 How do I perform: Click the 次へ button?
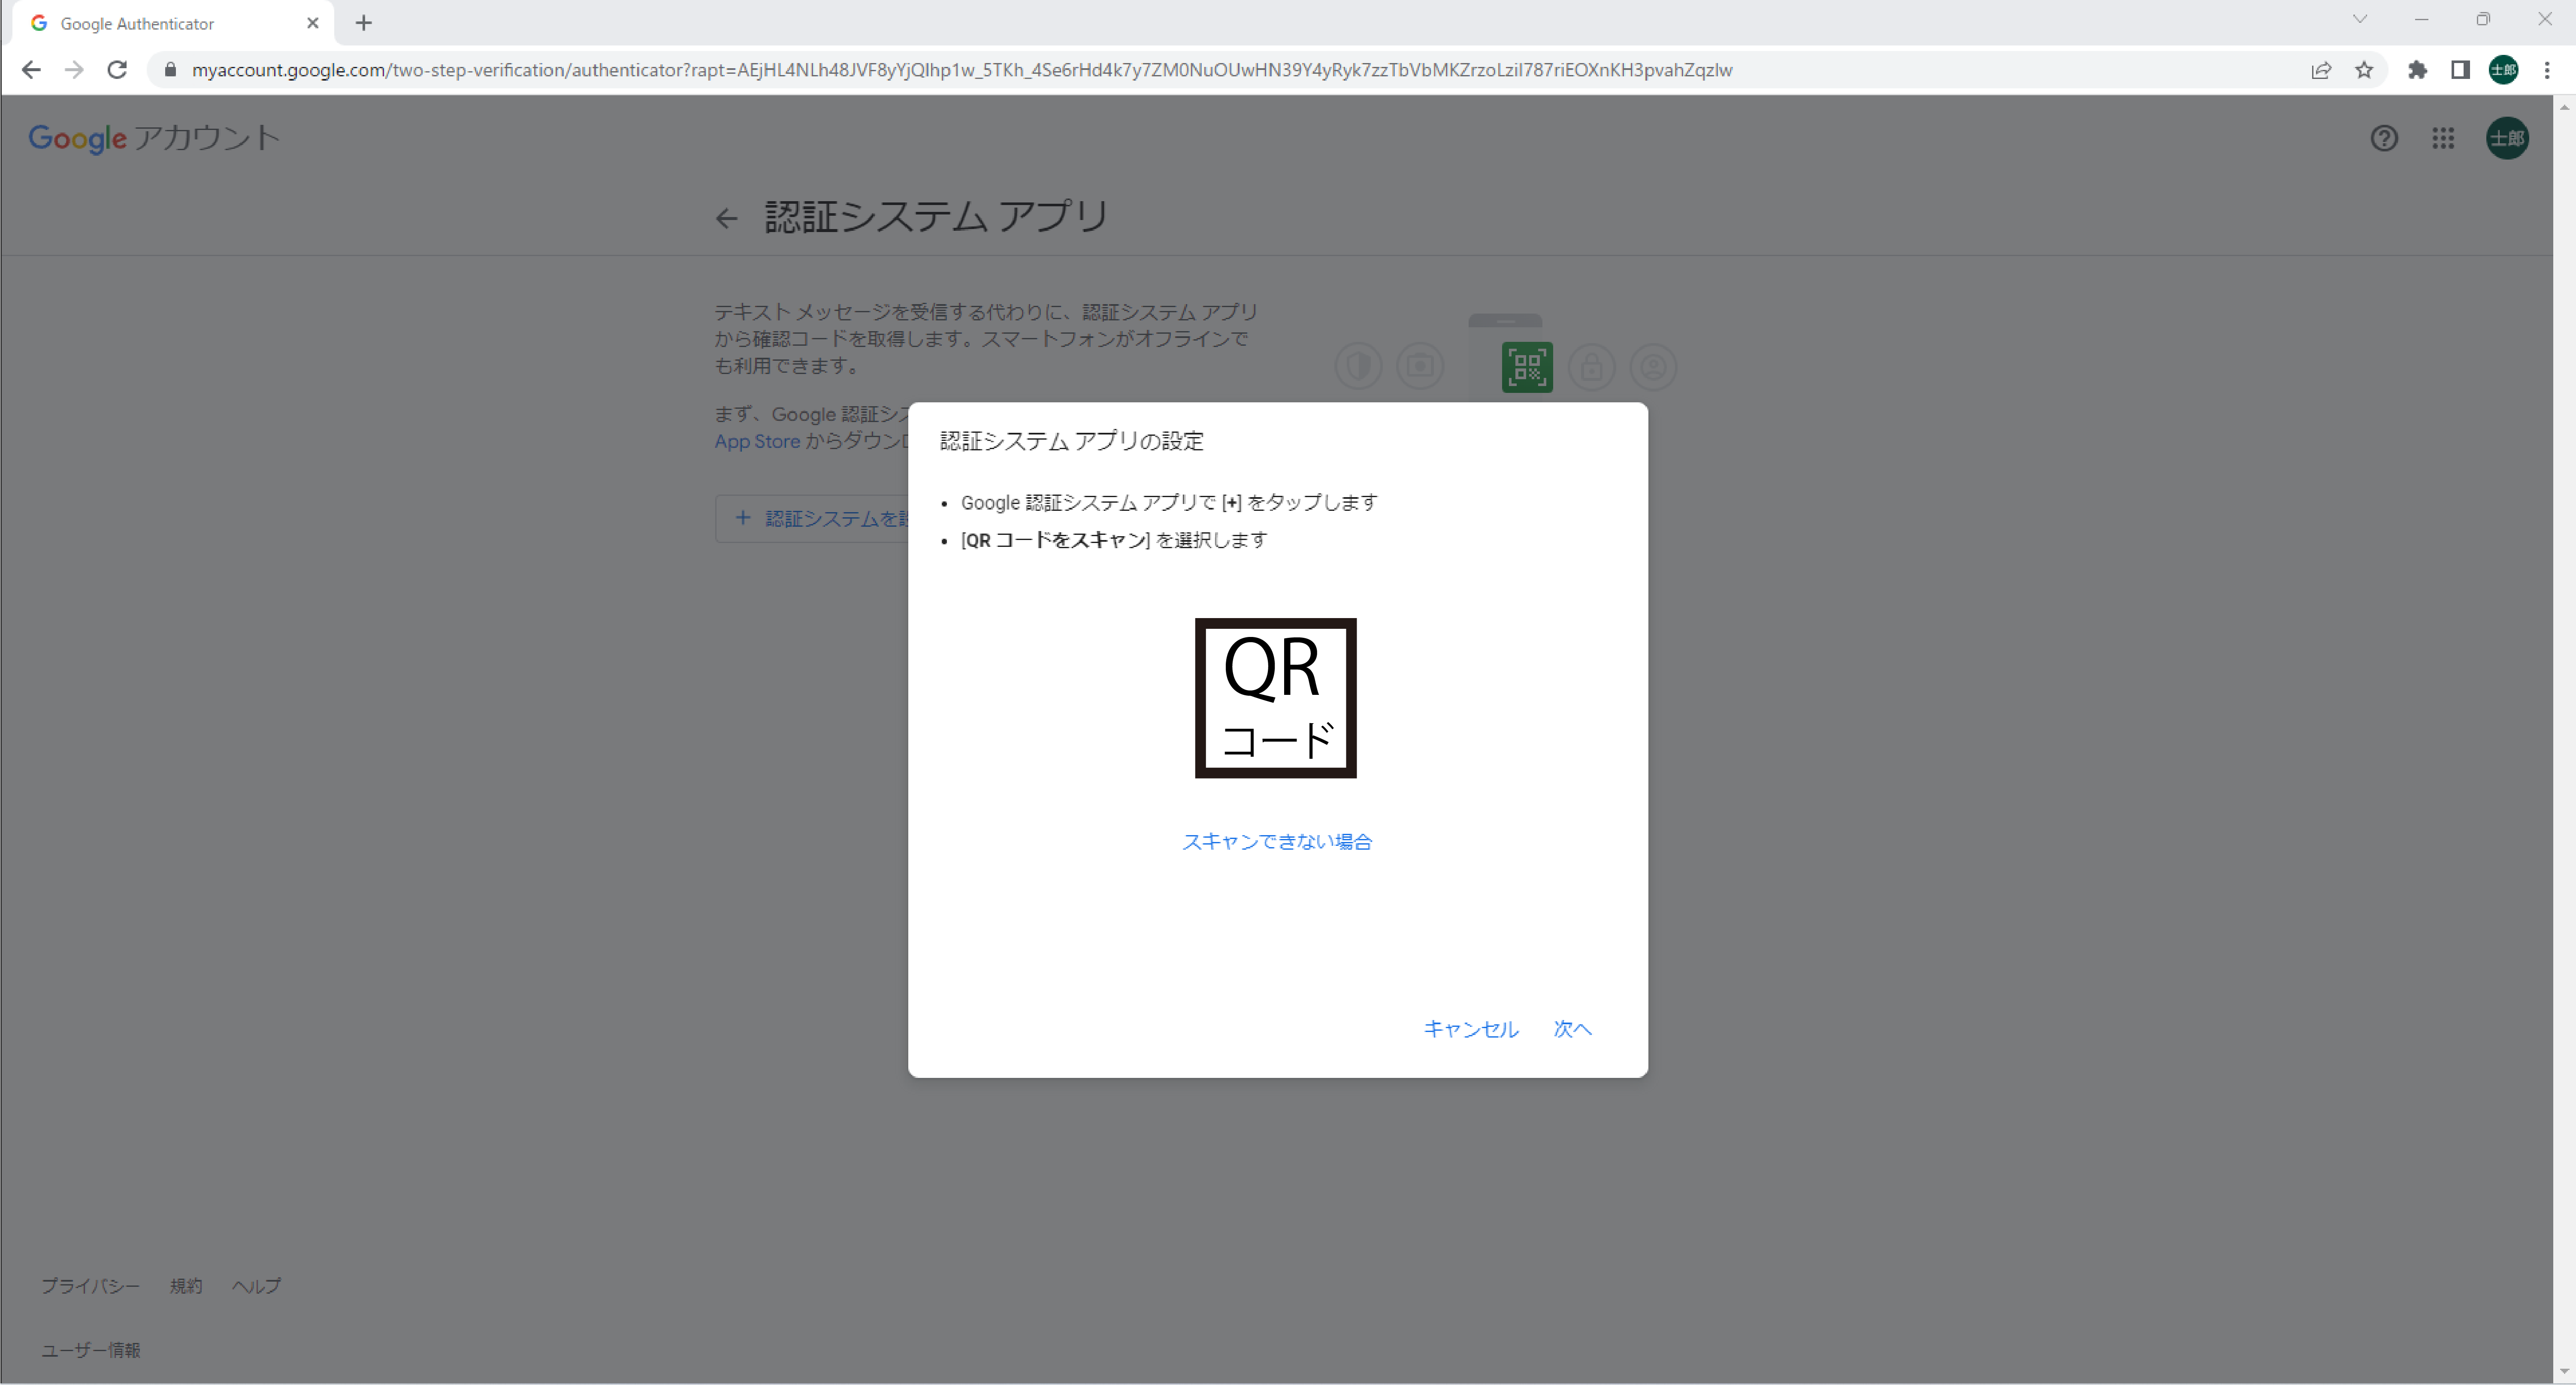click(x=1572, y=1029)
